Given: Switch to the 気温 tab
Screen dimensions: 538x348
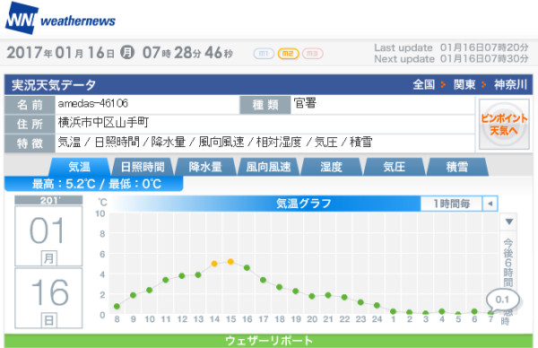Looking at the screenshot, I should [79, 167].
